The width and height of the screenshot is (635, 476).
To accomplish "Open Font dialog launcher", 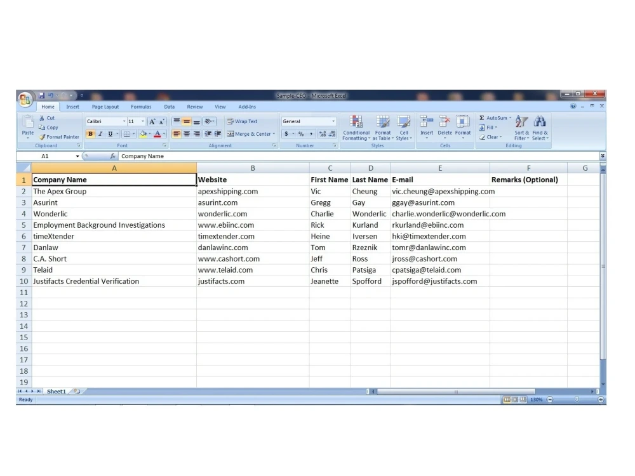I will 164,145.
